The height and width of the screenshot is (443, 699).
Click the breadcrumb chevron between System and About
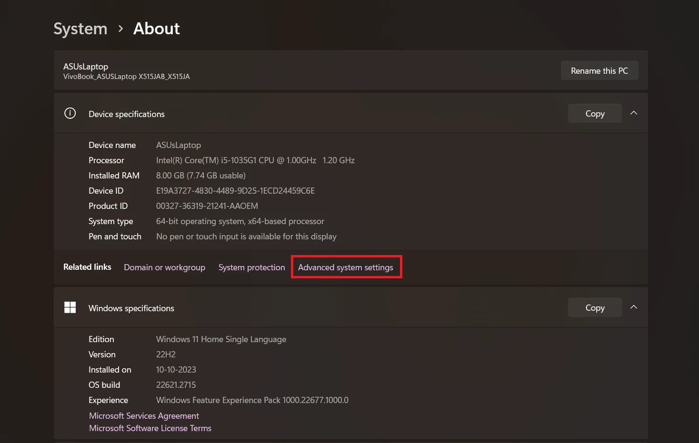120,29
